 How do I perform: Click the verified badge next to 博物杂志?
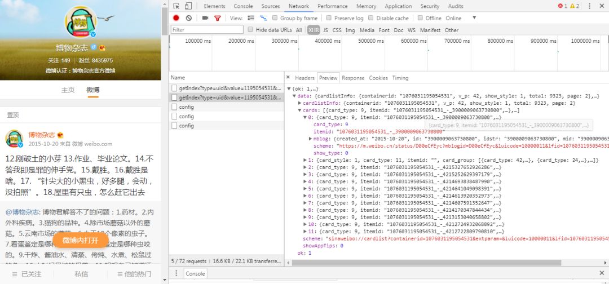coord(94,48)
